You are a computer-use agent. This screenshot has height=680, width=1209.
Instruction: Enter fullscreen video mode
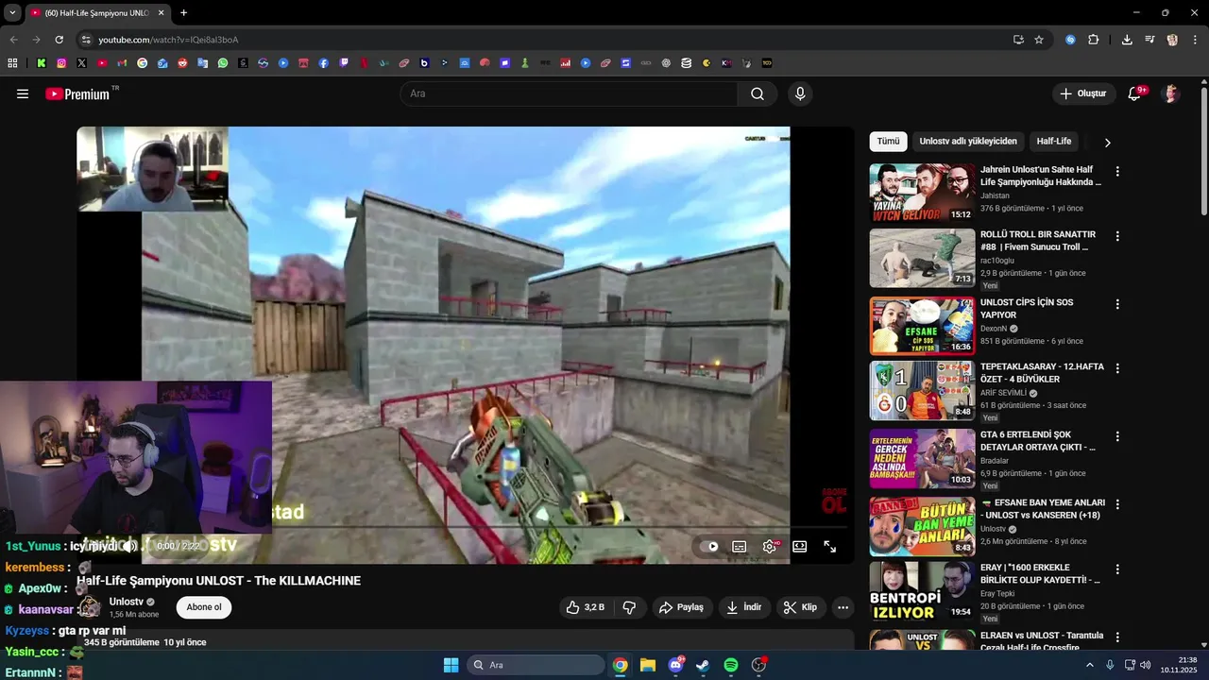point(829,546)
